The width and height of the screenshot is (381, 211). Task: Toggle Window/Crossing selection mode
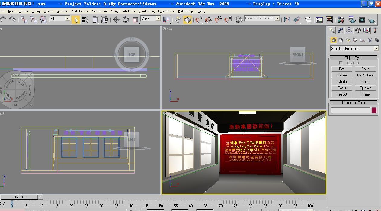(105, 20)
